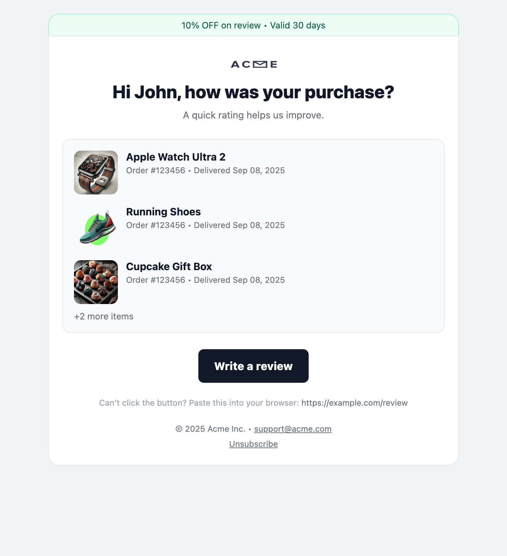Click the 10% OFF on review banner
The width and height of the screenshot is (507, 556).
click(253, 25)
